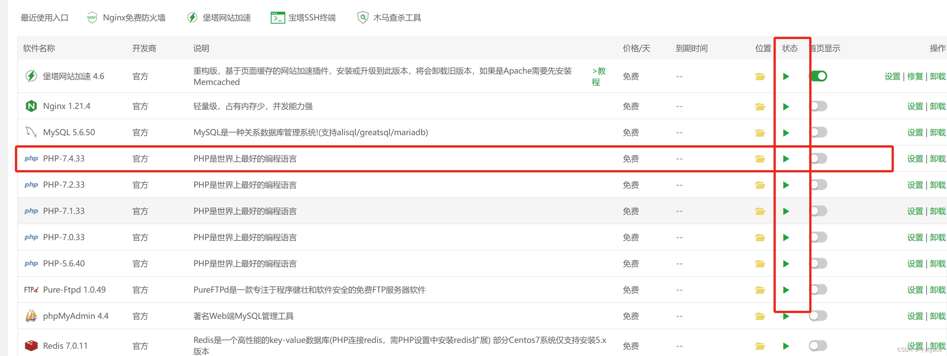The height and width of the screenshot is (356, 947).
Task: Launch 宝塔SSH终端 shortcut
Action: (x=312, y=17)
